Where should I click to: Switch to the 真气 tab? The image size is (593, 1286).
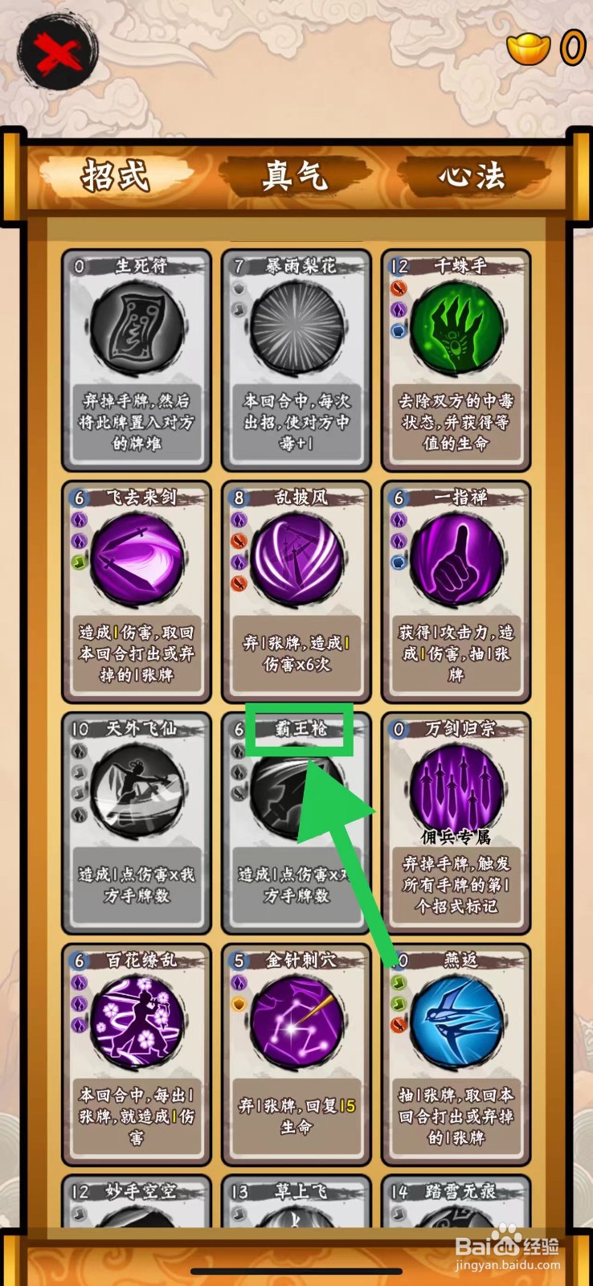(295, 176)
